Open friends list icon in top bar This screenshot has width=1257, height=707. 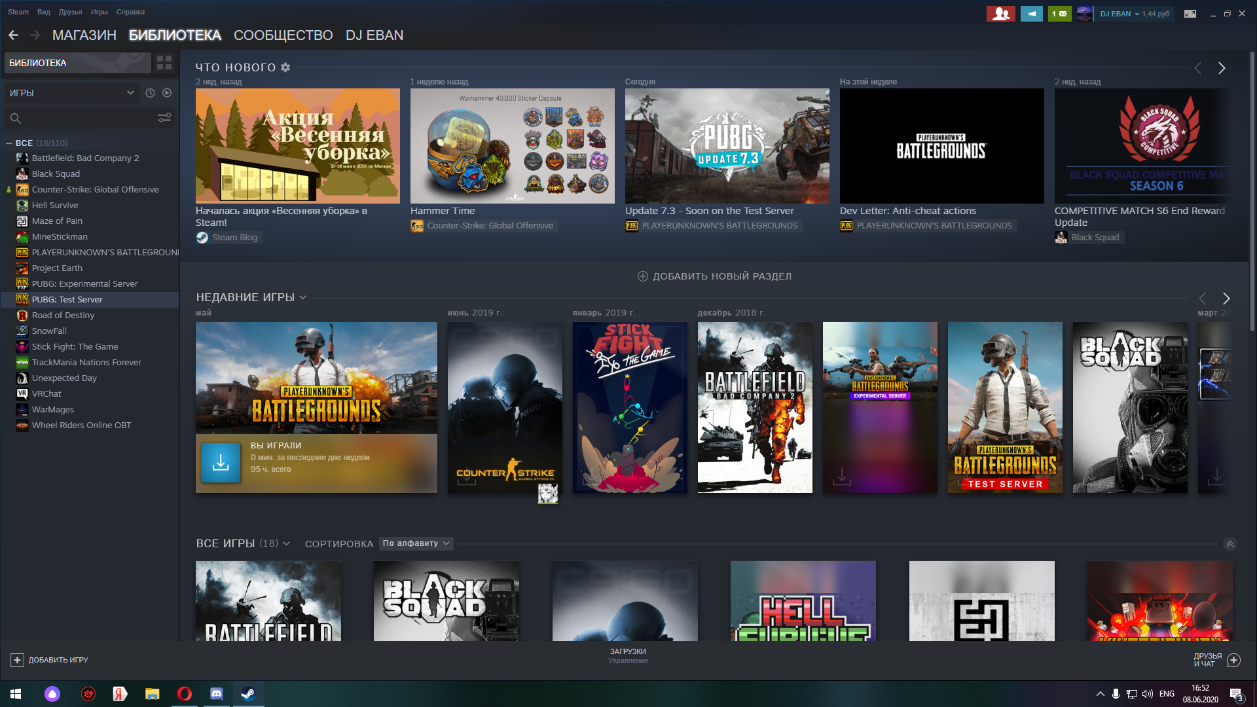[x=1000, y=14]
